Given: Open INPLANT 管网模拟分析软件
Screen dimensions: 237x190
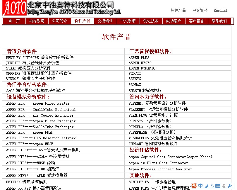Looking at the screenshot, I should [153, 144].
